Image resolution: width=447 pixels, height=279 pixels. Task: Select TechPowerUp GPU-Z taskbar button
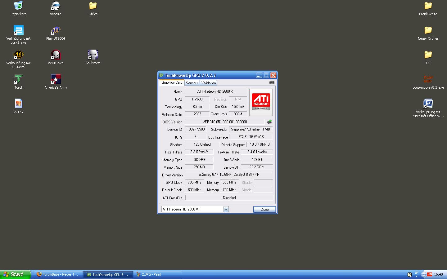coord(108,274)
